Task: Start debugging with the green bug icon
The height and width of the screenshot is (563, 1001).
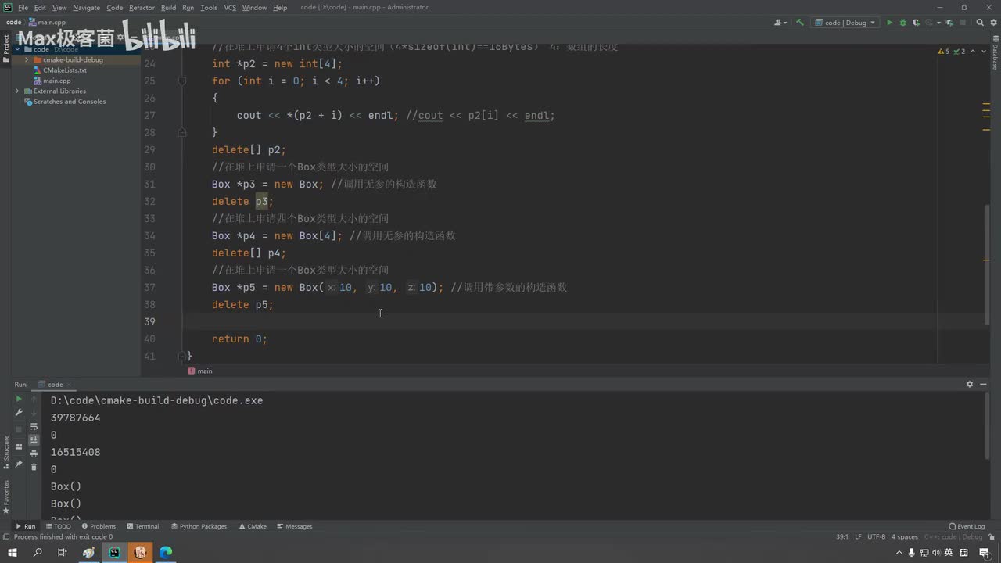Action: 902,23
